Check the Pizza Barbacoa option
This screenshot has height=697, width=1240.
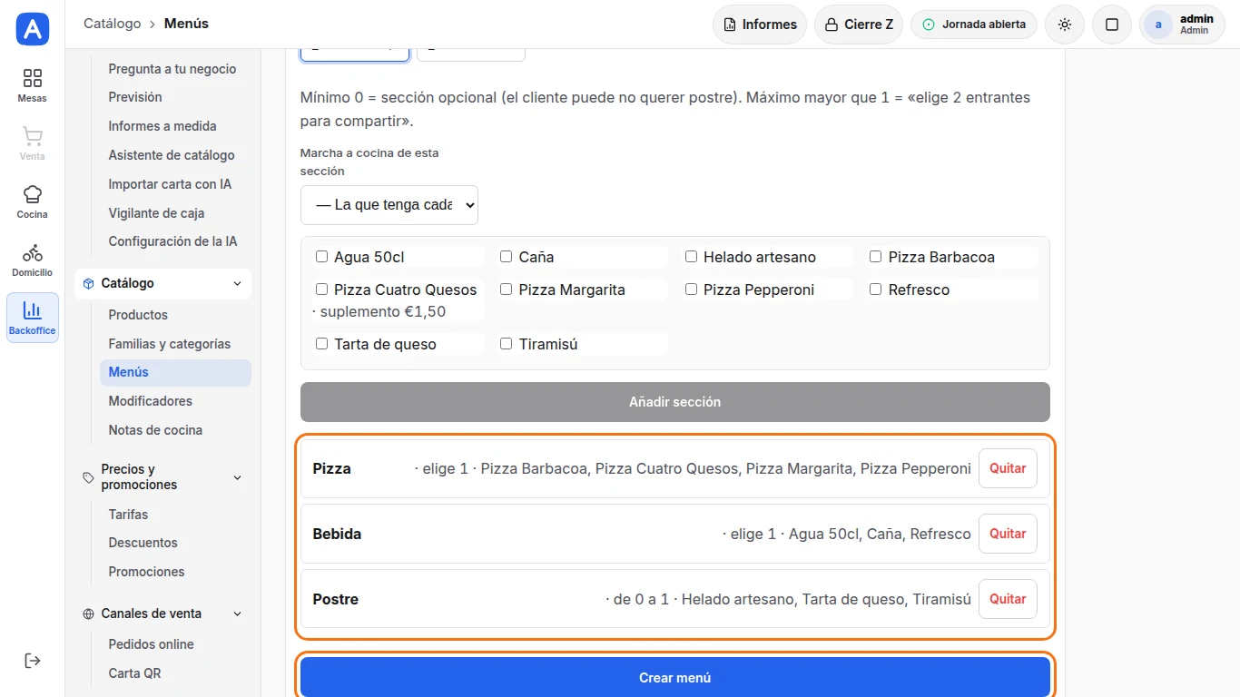click(876, 257)
